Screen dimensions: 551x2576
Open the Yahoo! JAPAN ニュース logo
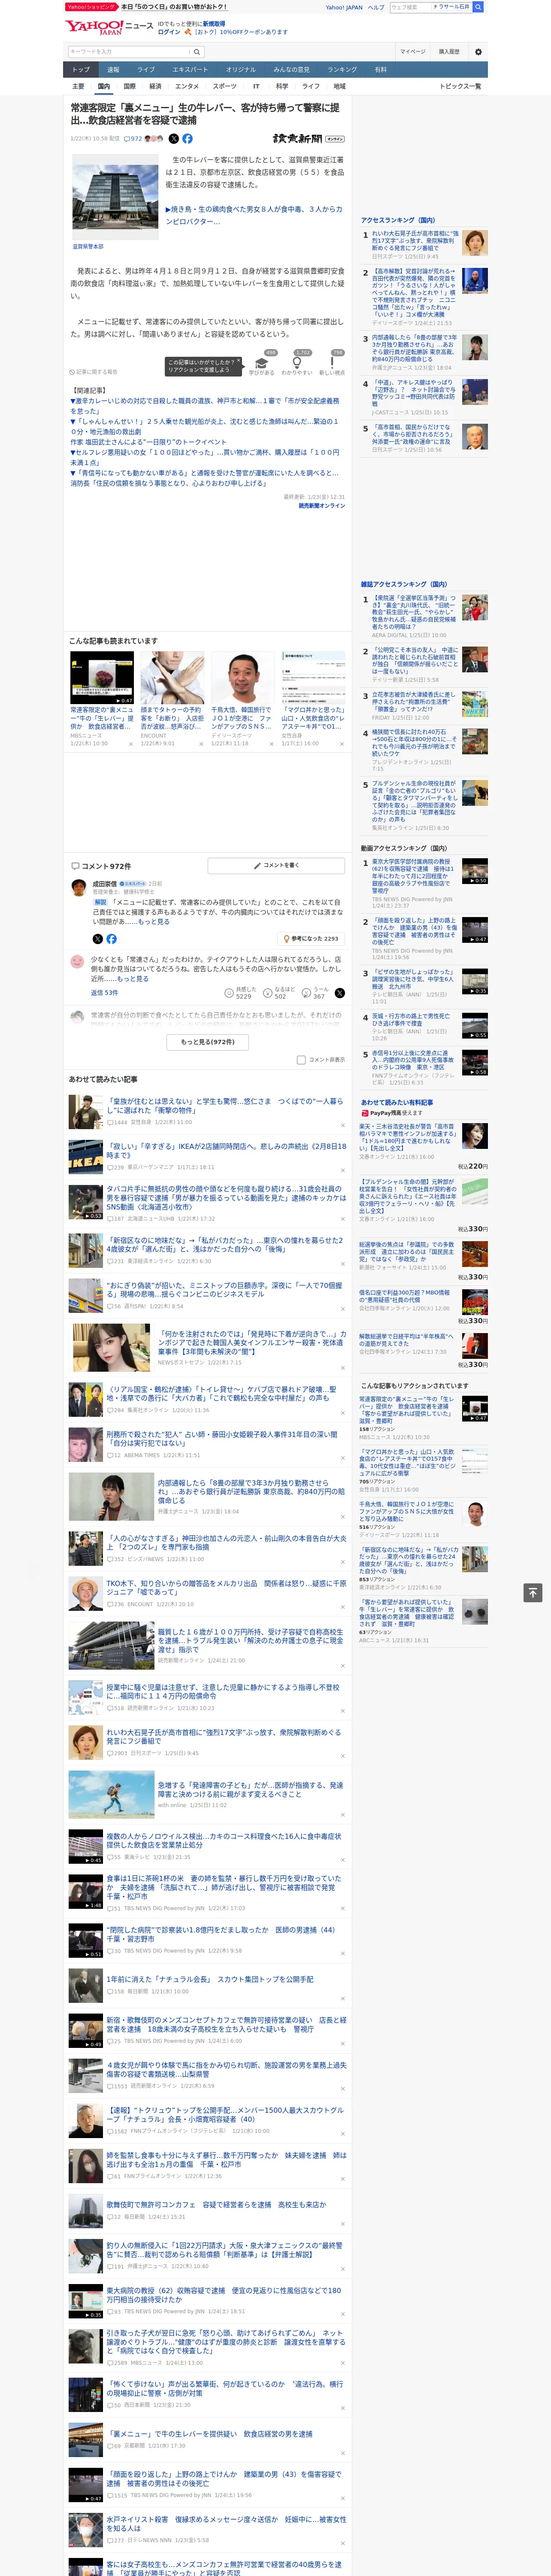pyautogui.click(x=108, y=27)
